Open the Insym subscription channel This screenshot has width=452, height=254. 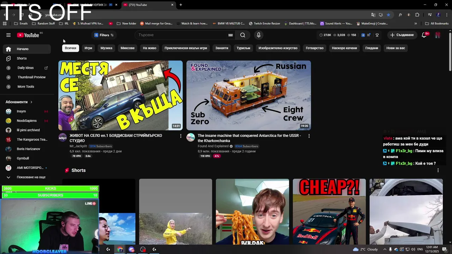coord(27,111)
